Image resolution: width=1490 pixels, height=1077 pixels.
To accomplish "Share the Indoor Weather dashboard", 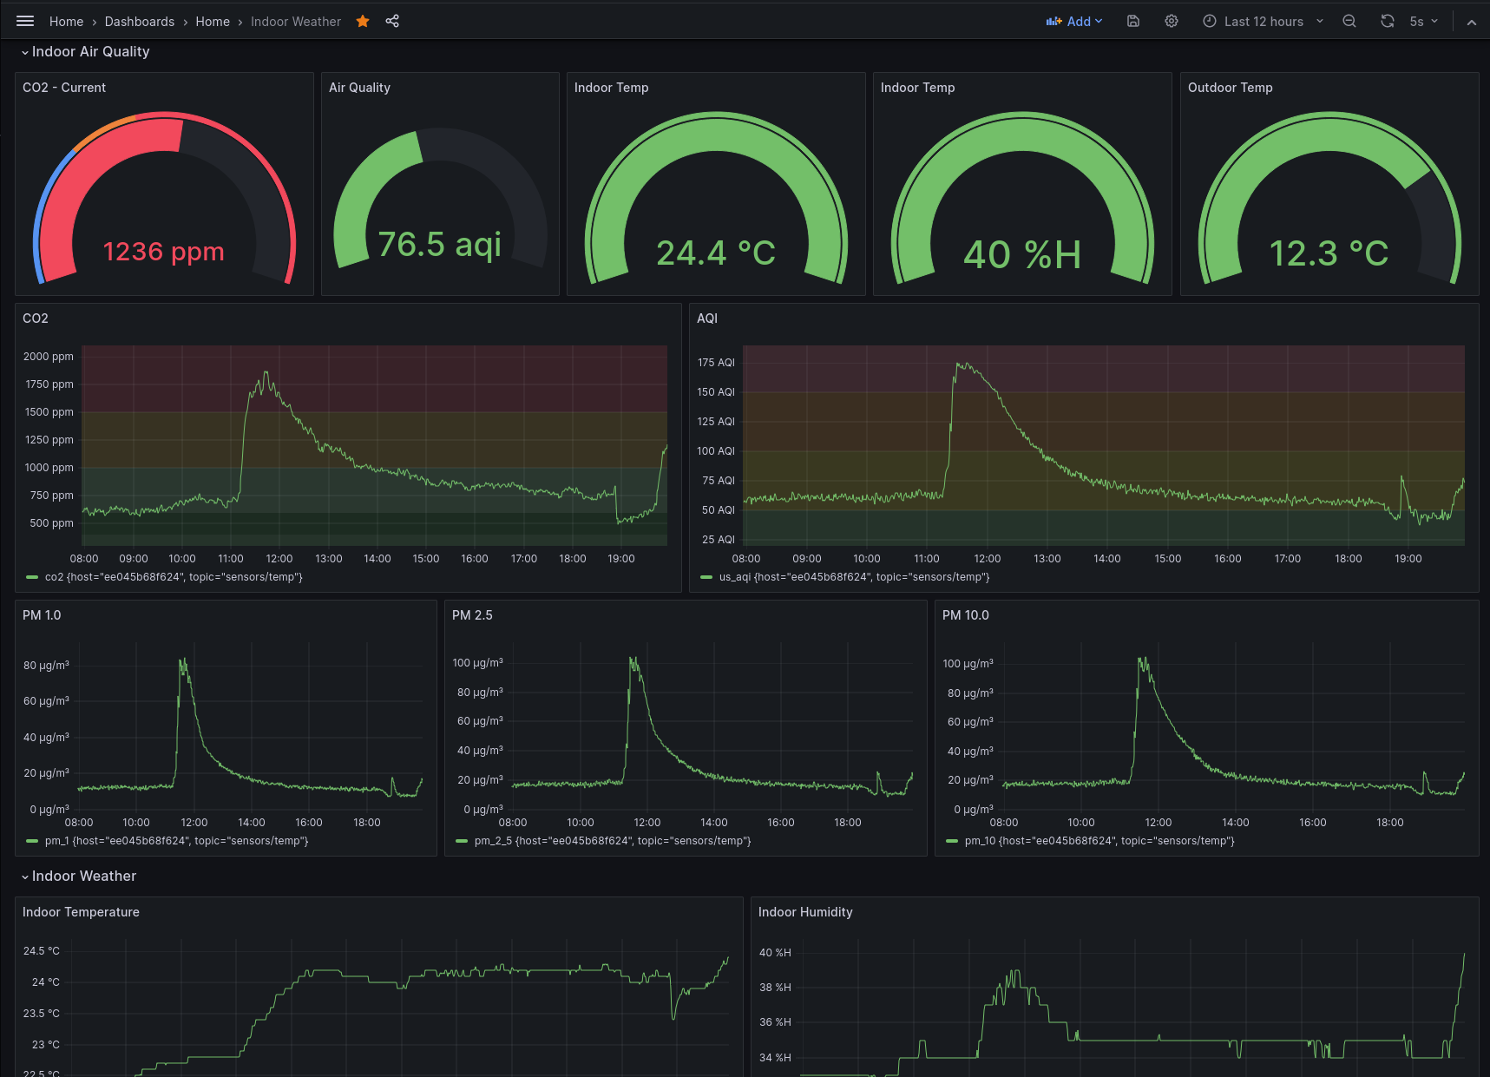I will tap(392, 21).
